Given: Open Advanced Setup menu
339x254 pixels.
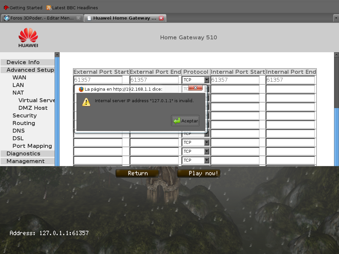Looking at the screenshot, I should tap(30, 70).
